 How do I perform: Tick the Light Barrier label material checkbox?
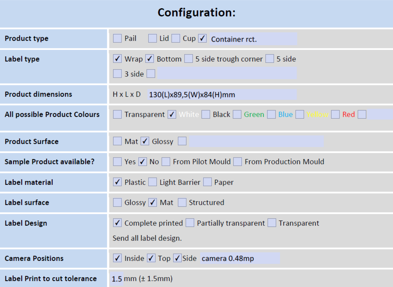click(x=152, y=182)
